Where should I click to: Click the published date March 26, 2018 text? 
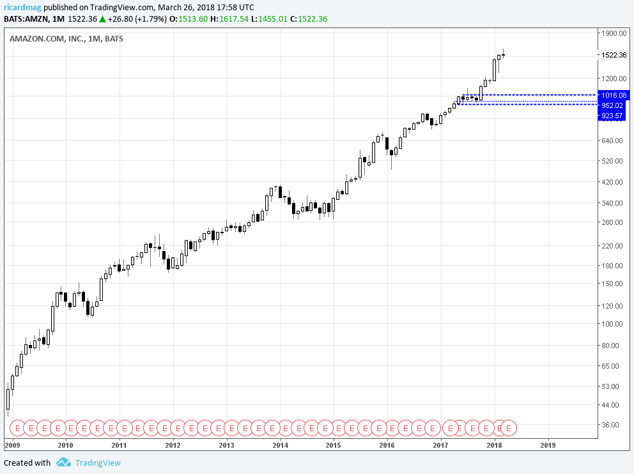click(187, 7)
